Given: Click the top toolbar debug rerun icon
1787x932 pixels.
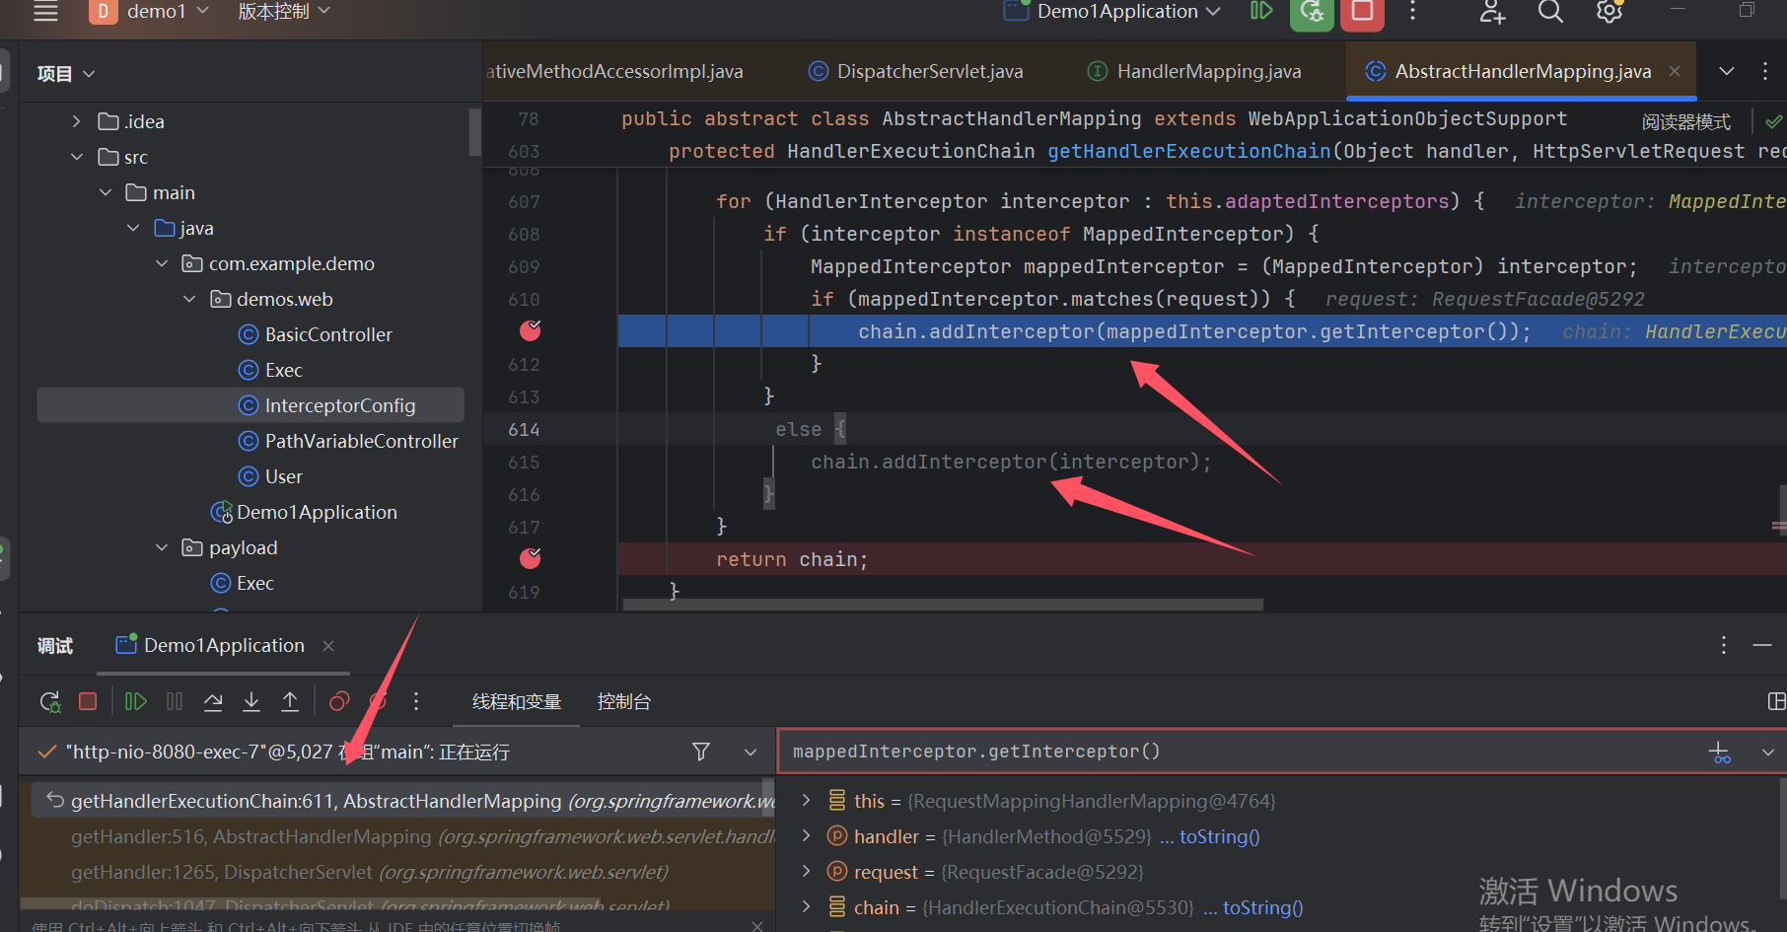Looking at the screenshot, I should pos(1312,12).
